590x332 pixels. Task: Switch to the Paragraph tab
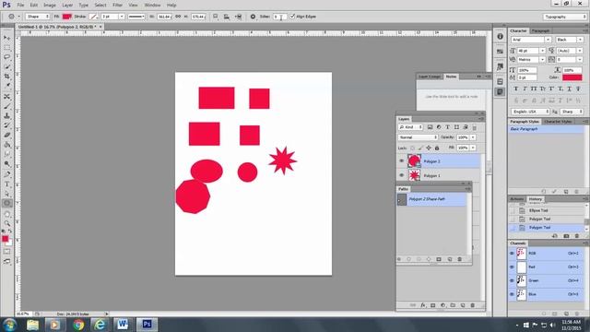point(540,30)
